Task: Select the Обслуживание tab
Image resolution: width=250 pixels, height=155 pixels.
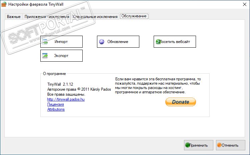Action: click(x=134, y=16)
